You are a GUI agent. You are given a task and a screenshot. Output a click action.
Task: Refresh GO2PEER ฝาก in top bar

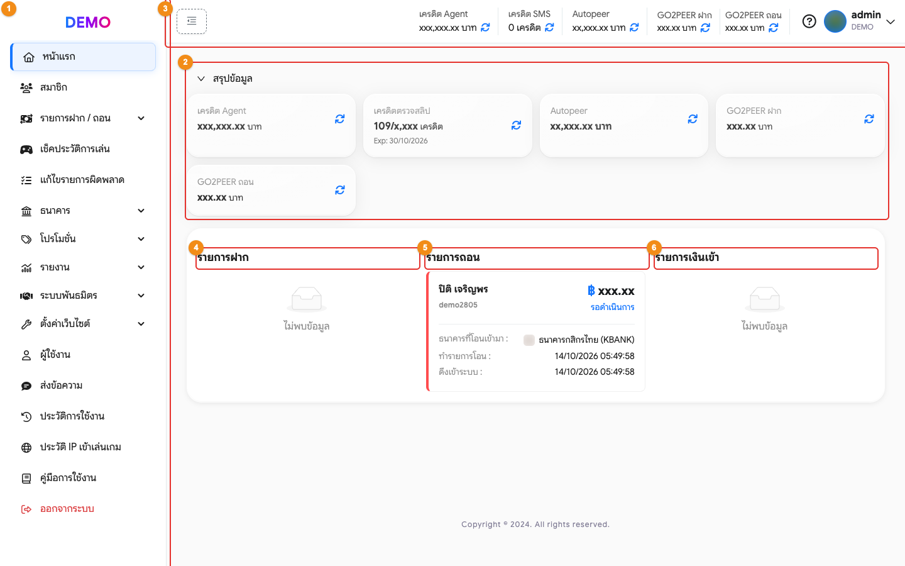[x=705, y=28]
